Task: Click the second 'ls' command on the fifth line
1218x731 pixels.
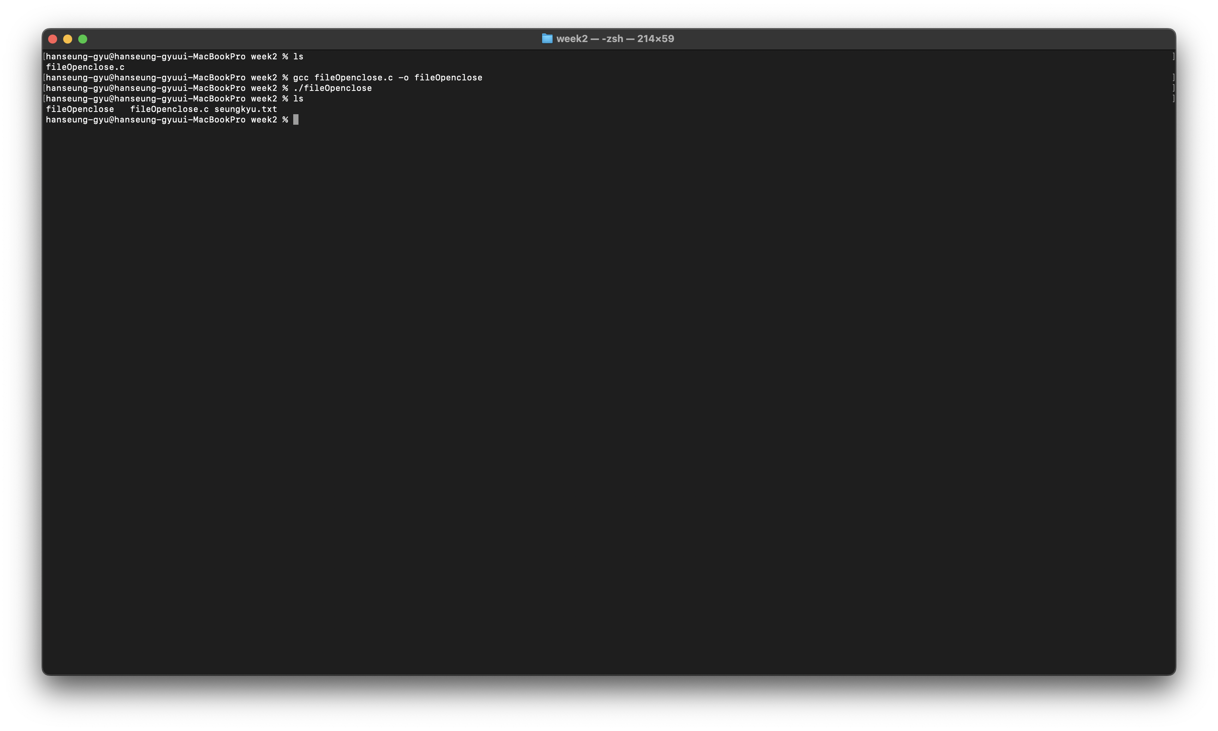Action: tap(298, 99)
